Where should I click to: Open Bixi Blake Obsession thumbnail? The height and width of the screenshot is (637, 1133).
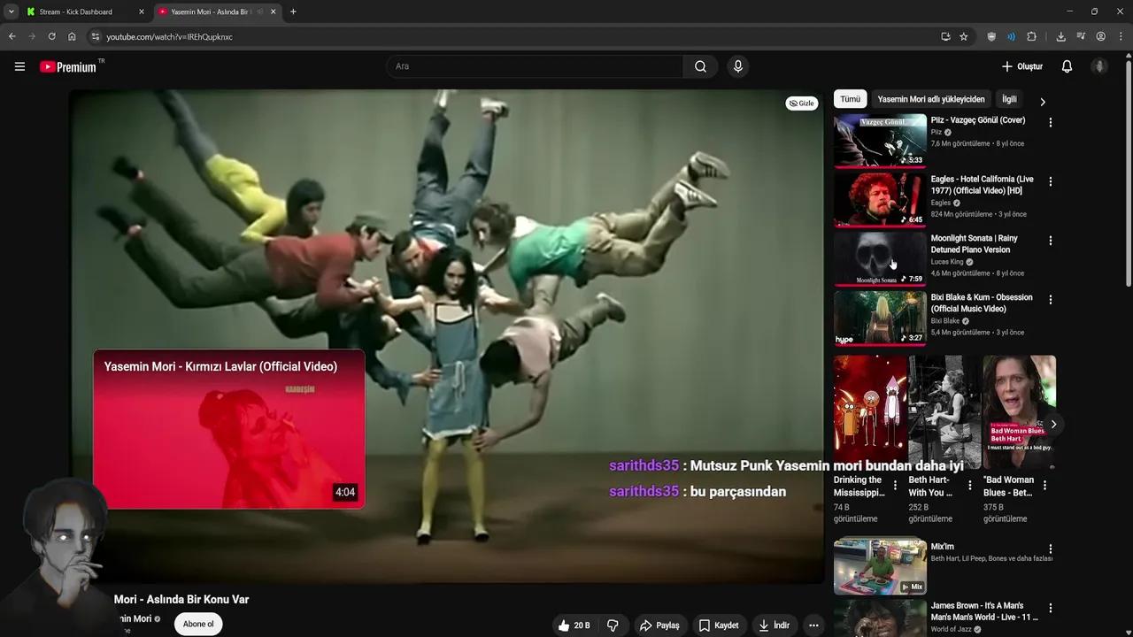pyautogui.click(x=880, y=318)
